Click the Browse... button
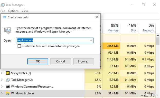This screenshot has width=160, height=98. point(83,61)
